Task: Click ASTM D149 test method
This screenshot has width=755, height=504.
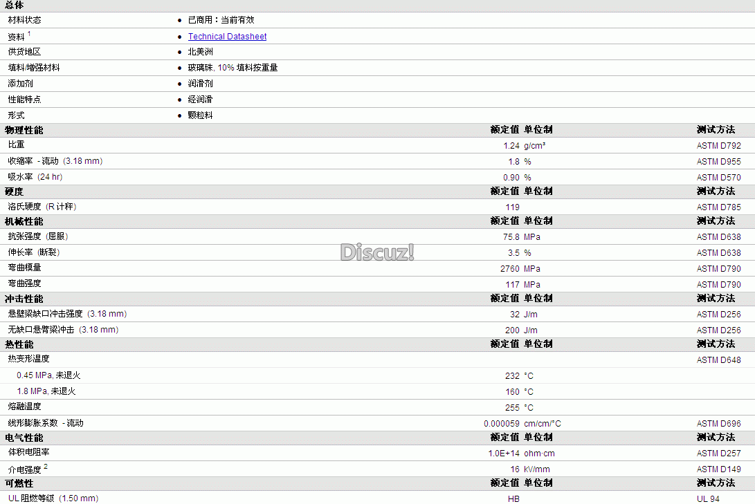Action: tap(719, 469)
